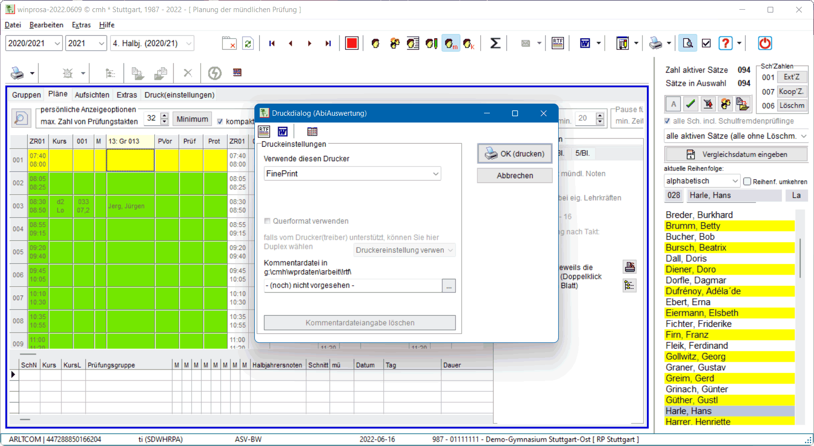Jump to first record arrow icon

272,43
